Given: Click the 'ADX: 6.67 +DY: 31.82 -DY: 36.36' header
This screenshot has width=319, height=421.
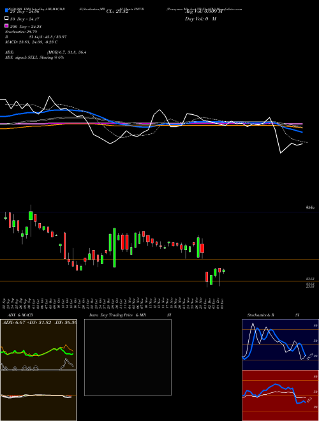Looking at the screenshot, I should [39, 322].
